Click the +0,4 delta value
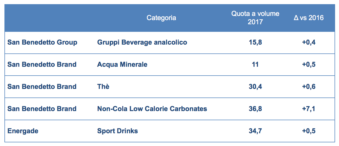Viewport: 339px width, 146px height. [309, 42]
